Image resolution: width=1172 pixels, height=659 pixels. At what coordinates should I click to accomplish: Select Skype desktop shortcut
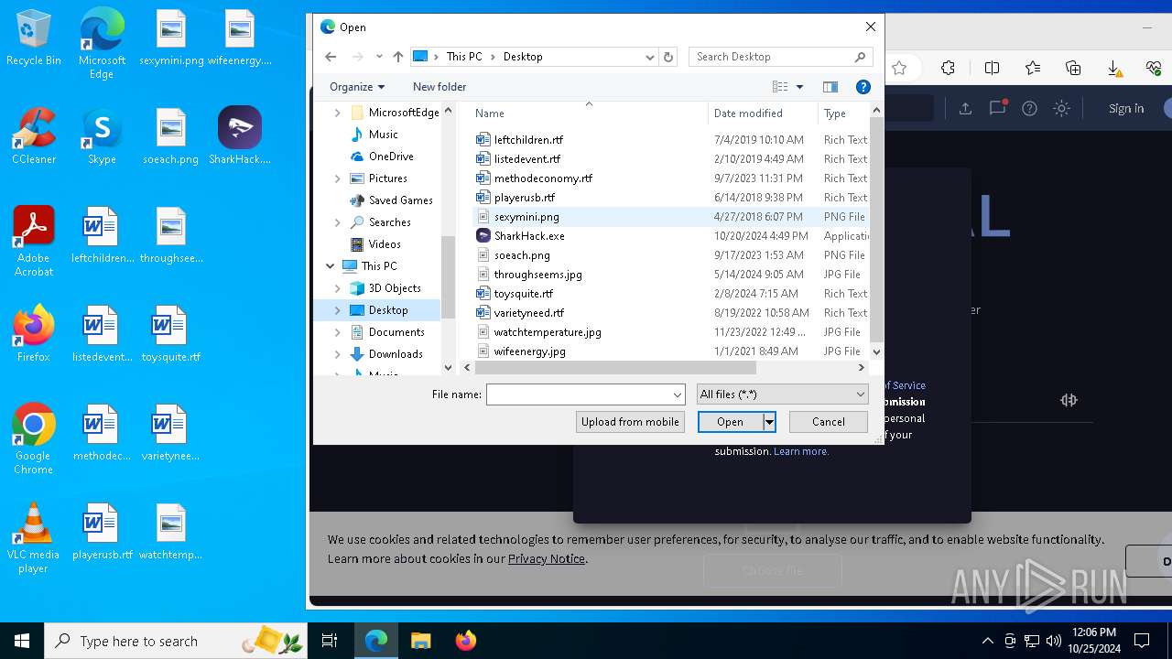tap(102, 135)
